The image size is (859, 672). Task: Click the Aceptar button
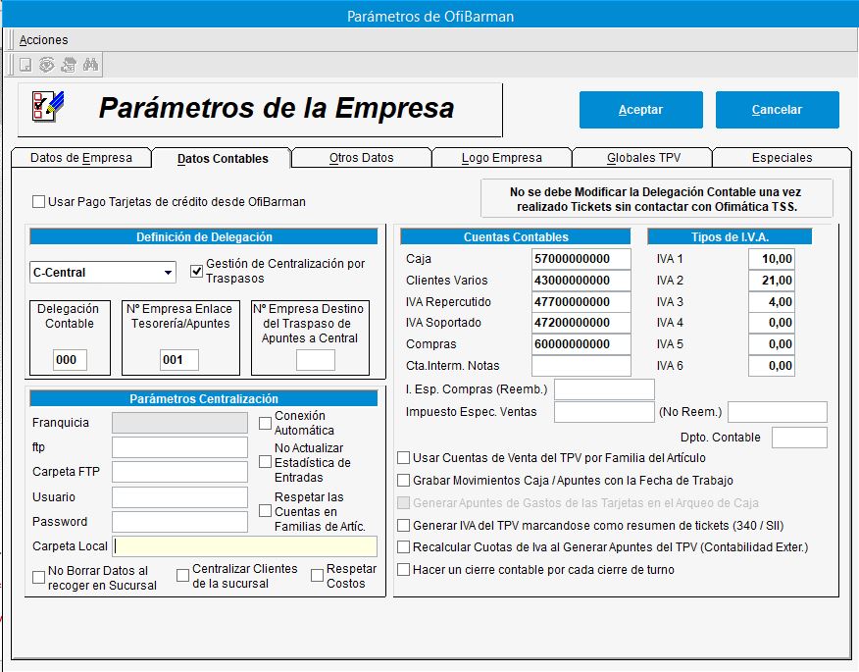[x=641, y=110]
